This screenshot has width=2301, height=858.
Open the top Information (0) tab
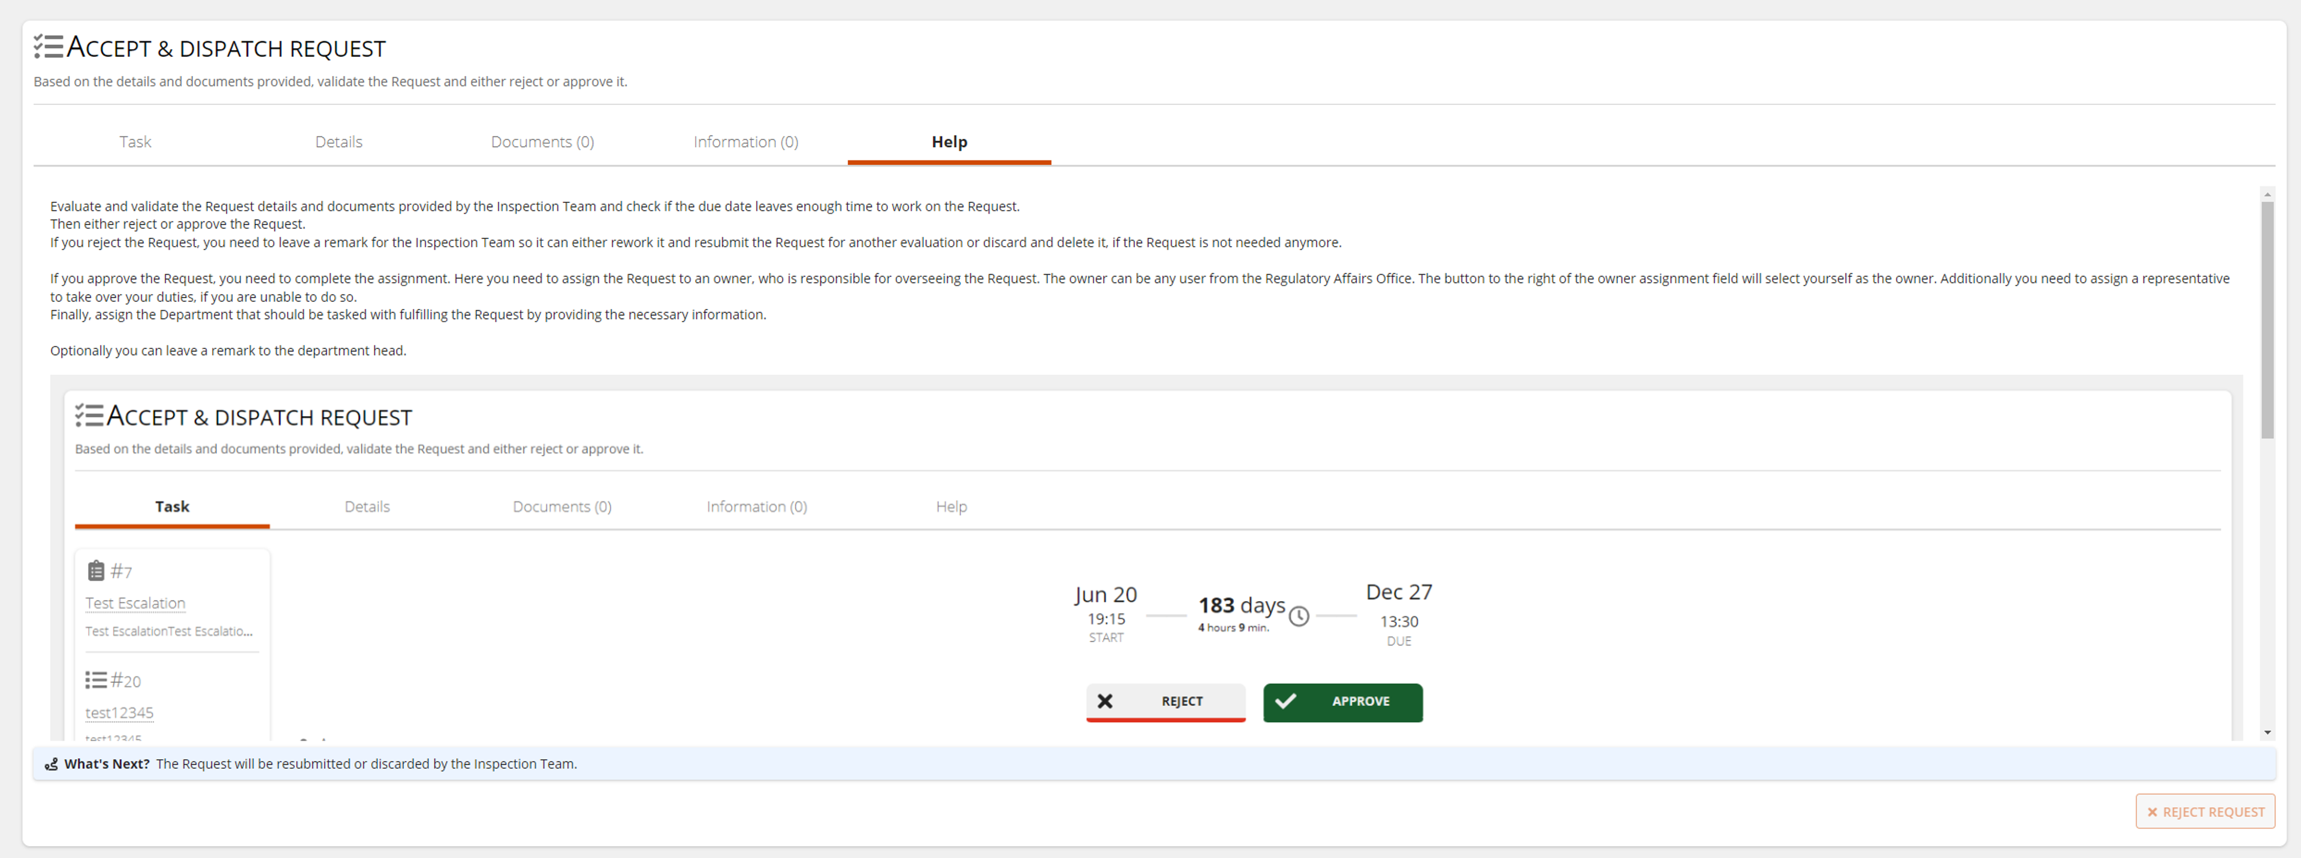pyautogui.click(x=746, y=142)
